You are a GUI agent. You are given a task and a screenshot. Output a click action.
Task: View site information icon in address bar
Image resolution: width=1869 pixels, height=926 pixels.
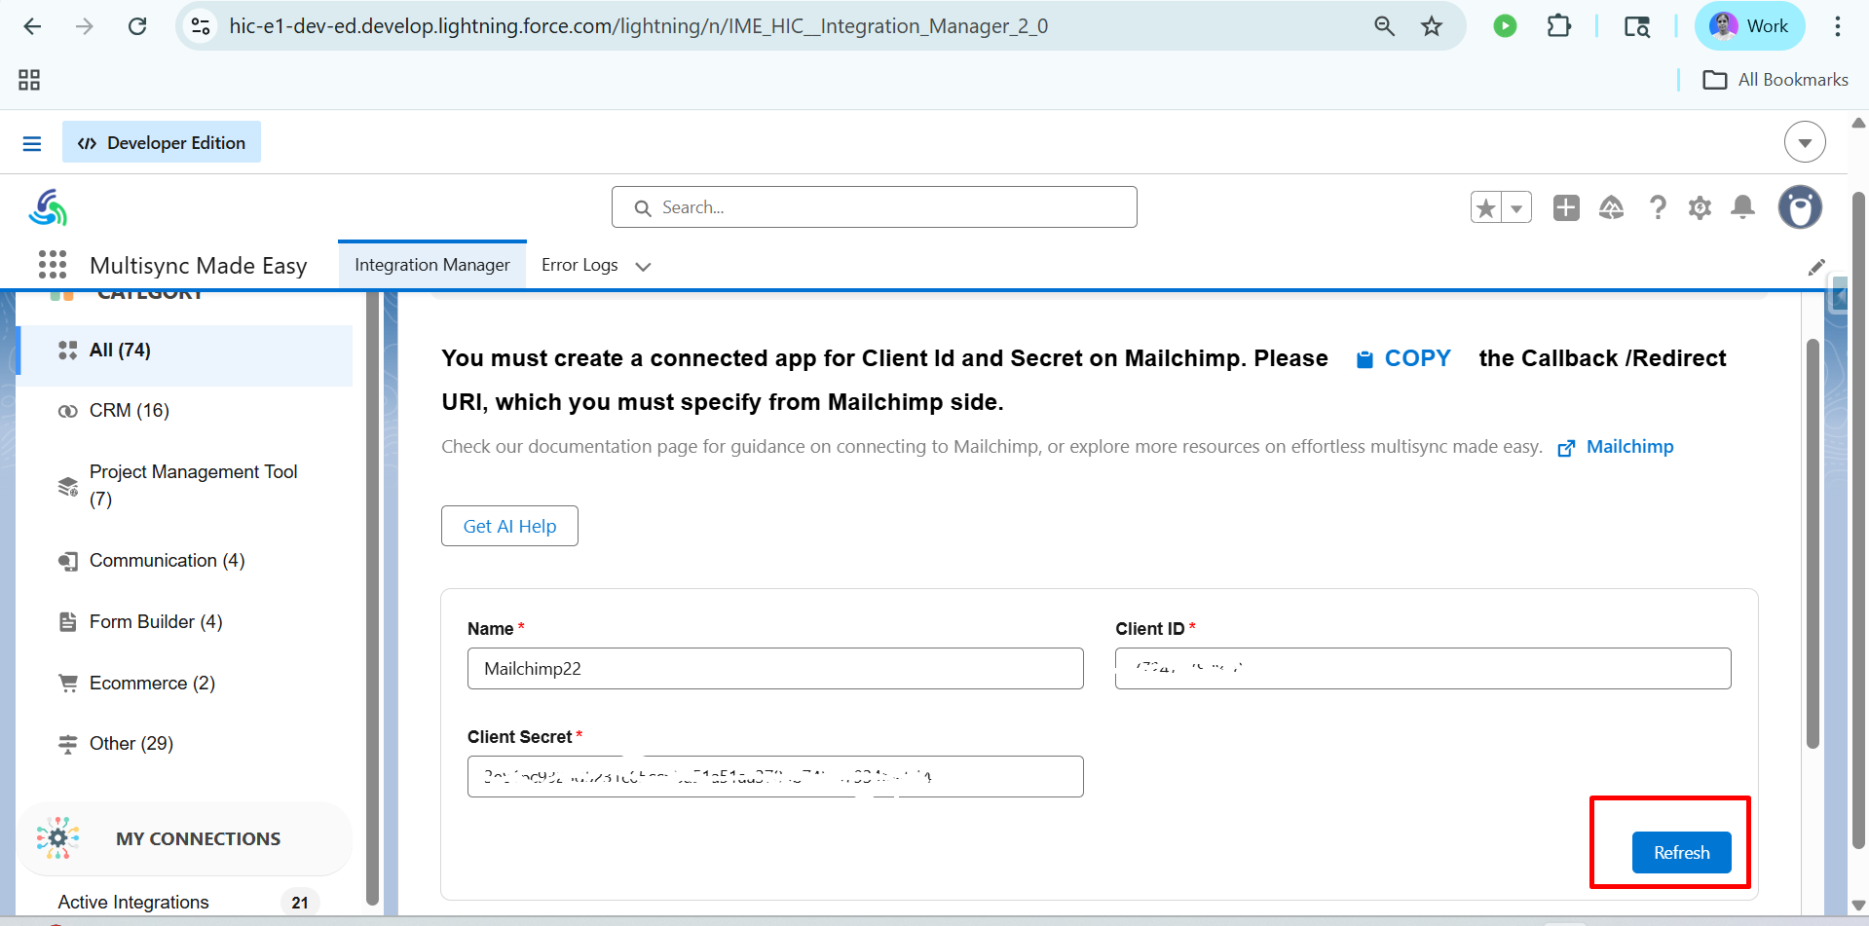pyautogui.click(x=201, y=26)
